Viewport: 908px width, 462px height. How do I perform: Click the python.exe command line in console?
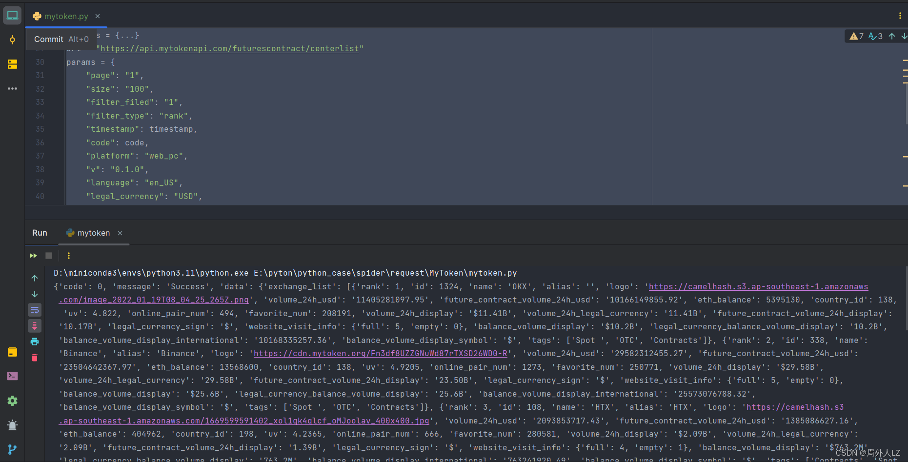coord(285,273)
